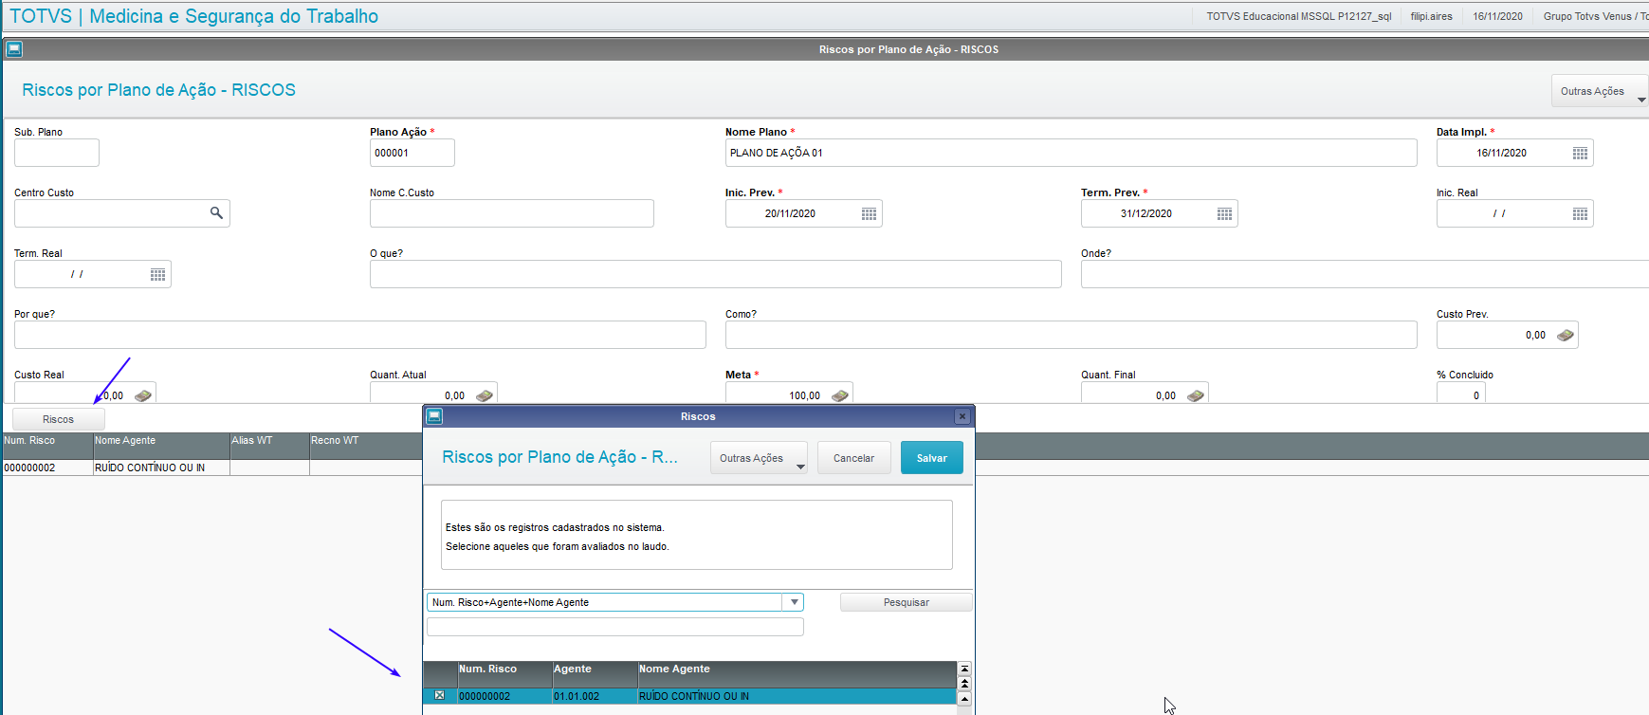Screen dimensions: 1649x715
Task: Click the Plano Ação input field
Action: point(412,153)
